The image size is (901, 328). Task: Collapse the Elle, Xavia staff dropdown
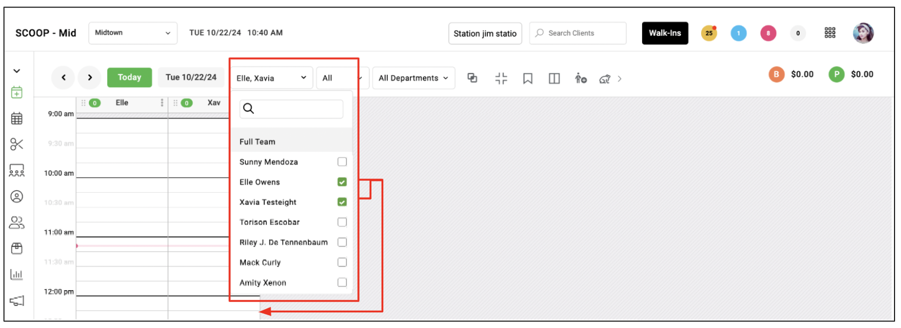(271, 78)
